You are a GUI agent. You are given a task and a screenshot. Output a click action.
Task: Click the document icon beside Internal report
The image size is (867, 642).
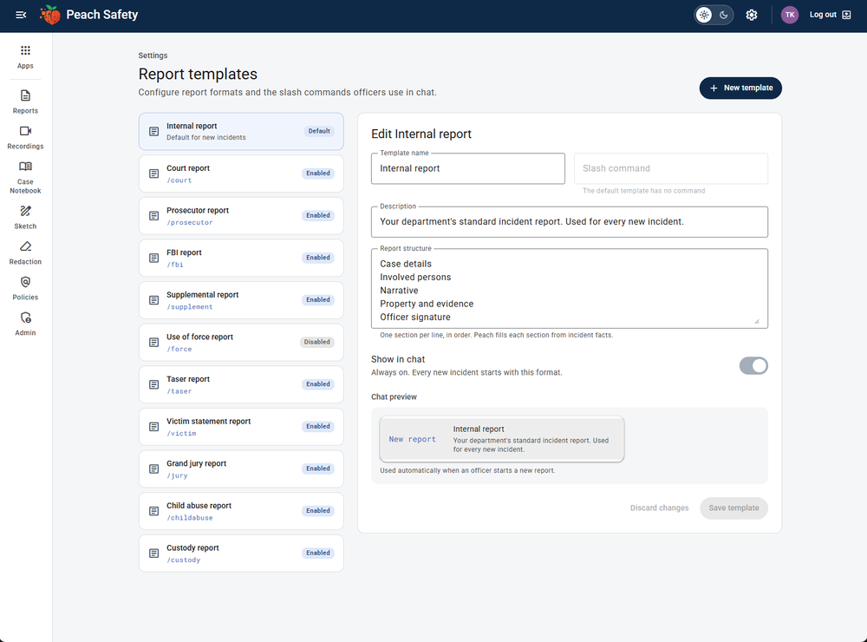click(x=154, y=132)
